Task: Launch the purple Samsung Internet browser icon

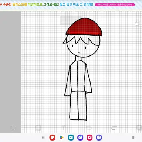Action: 80,138
